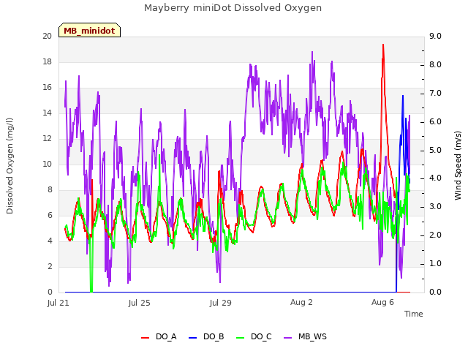
Task: Click the 16 value on left axis
Action: 47,88
